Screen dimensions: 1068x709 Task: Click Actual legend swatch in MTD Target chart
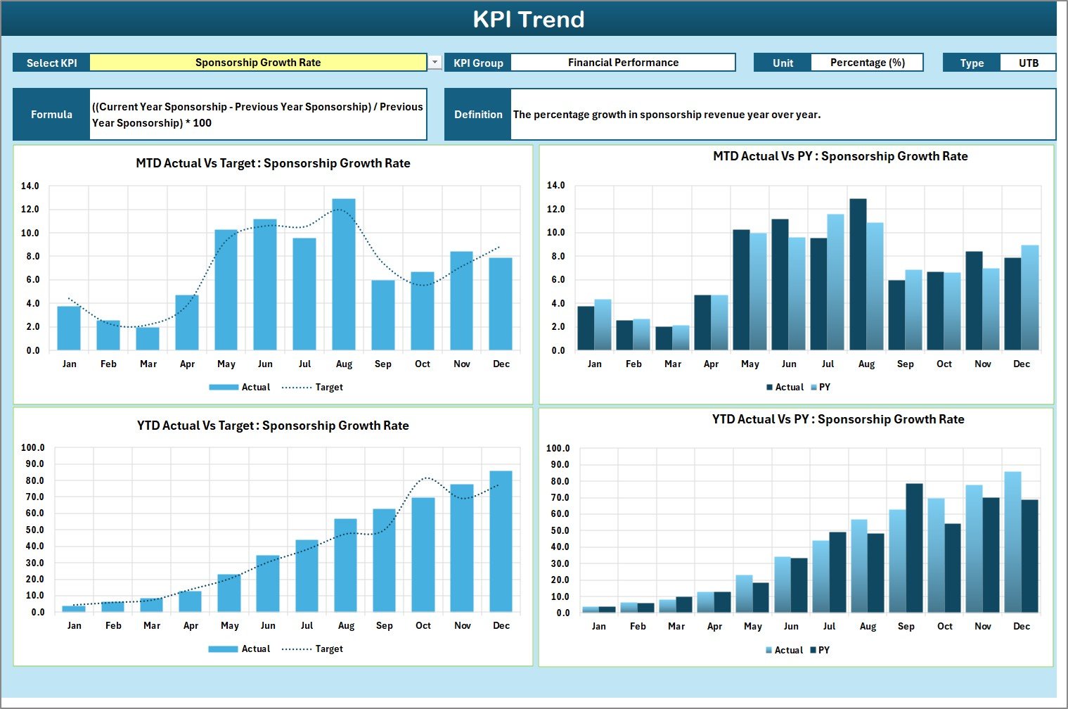pos(224,388)
